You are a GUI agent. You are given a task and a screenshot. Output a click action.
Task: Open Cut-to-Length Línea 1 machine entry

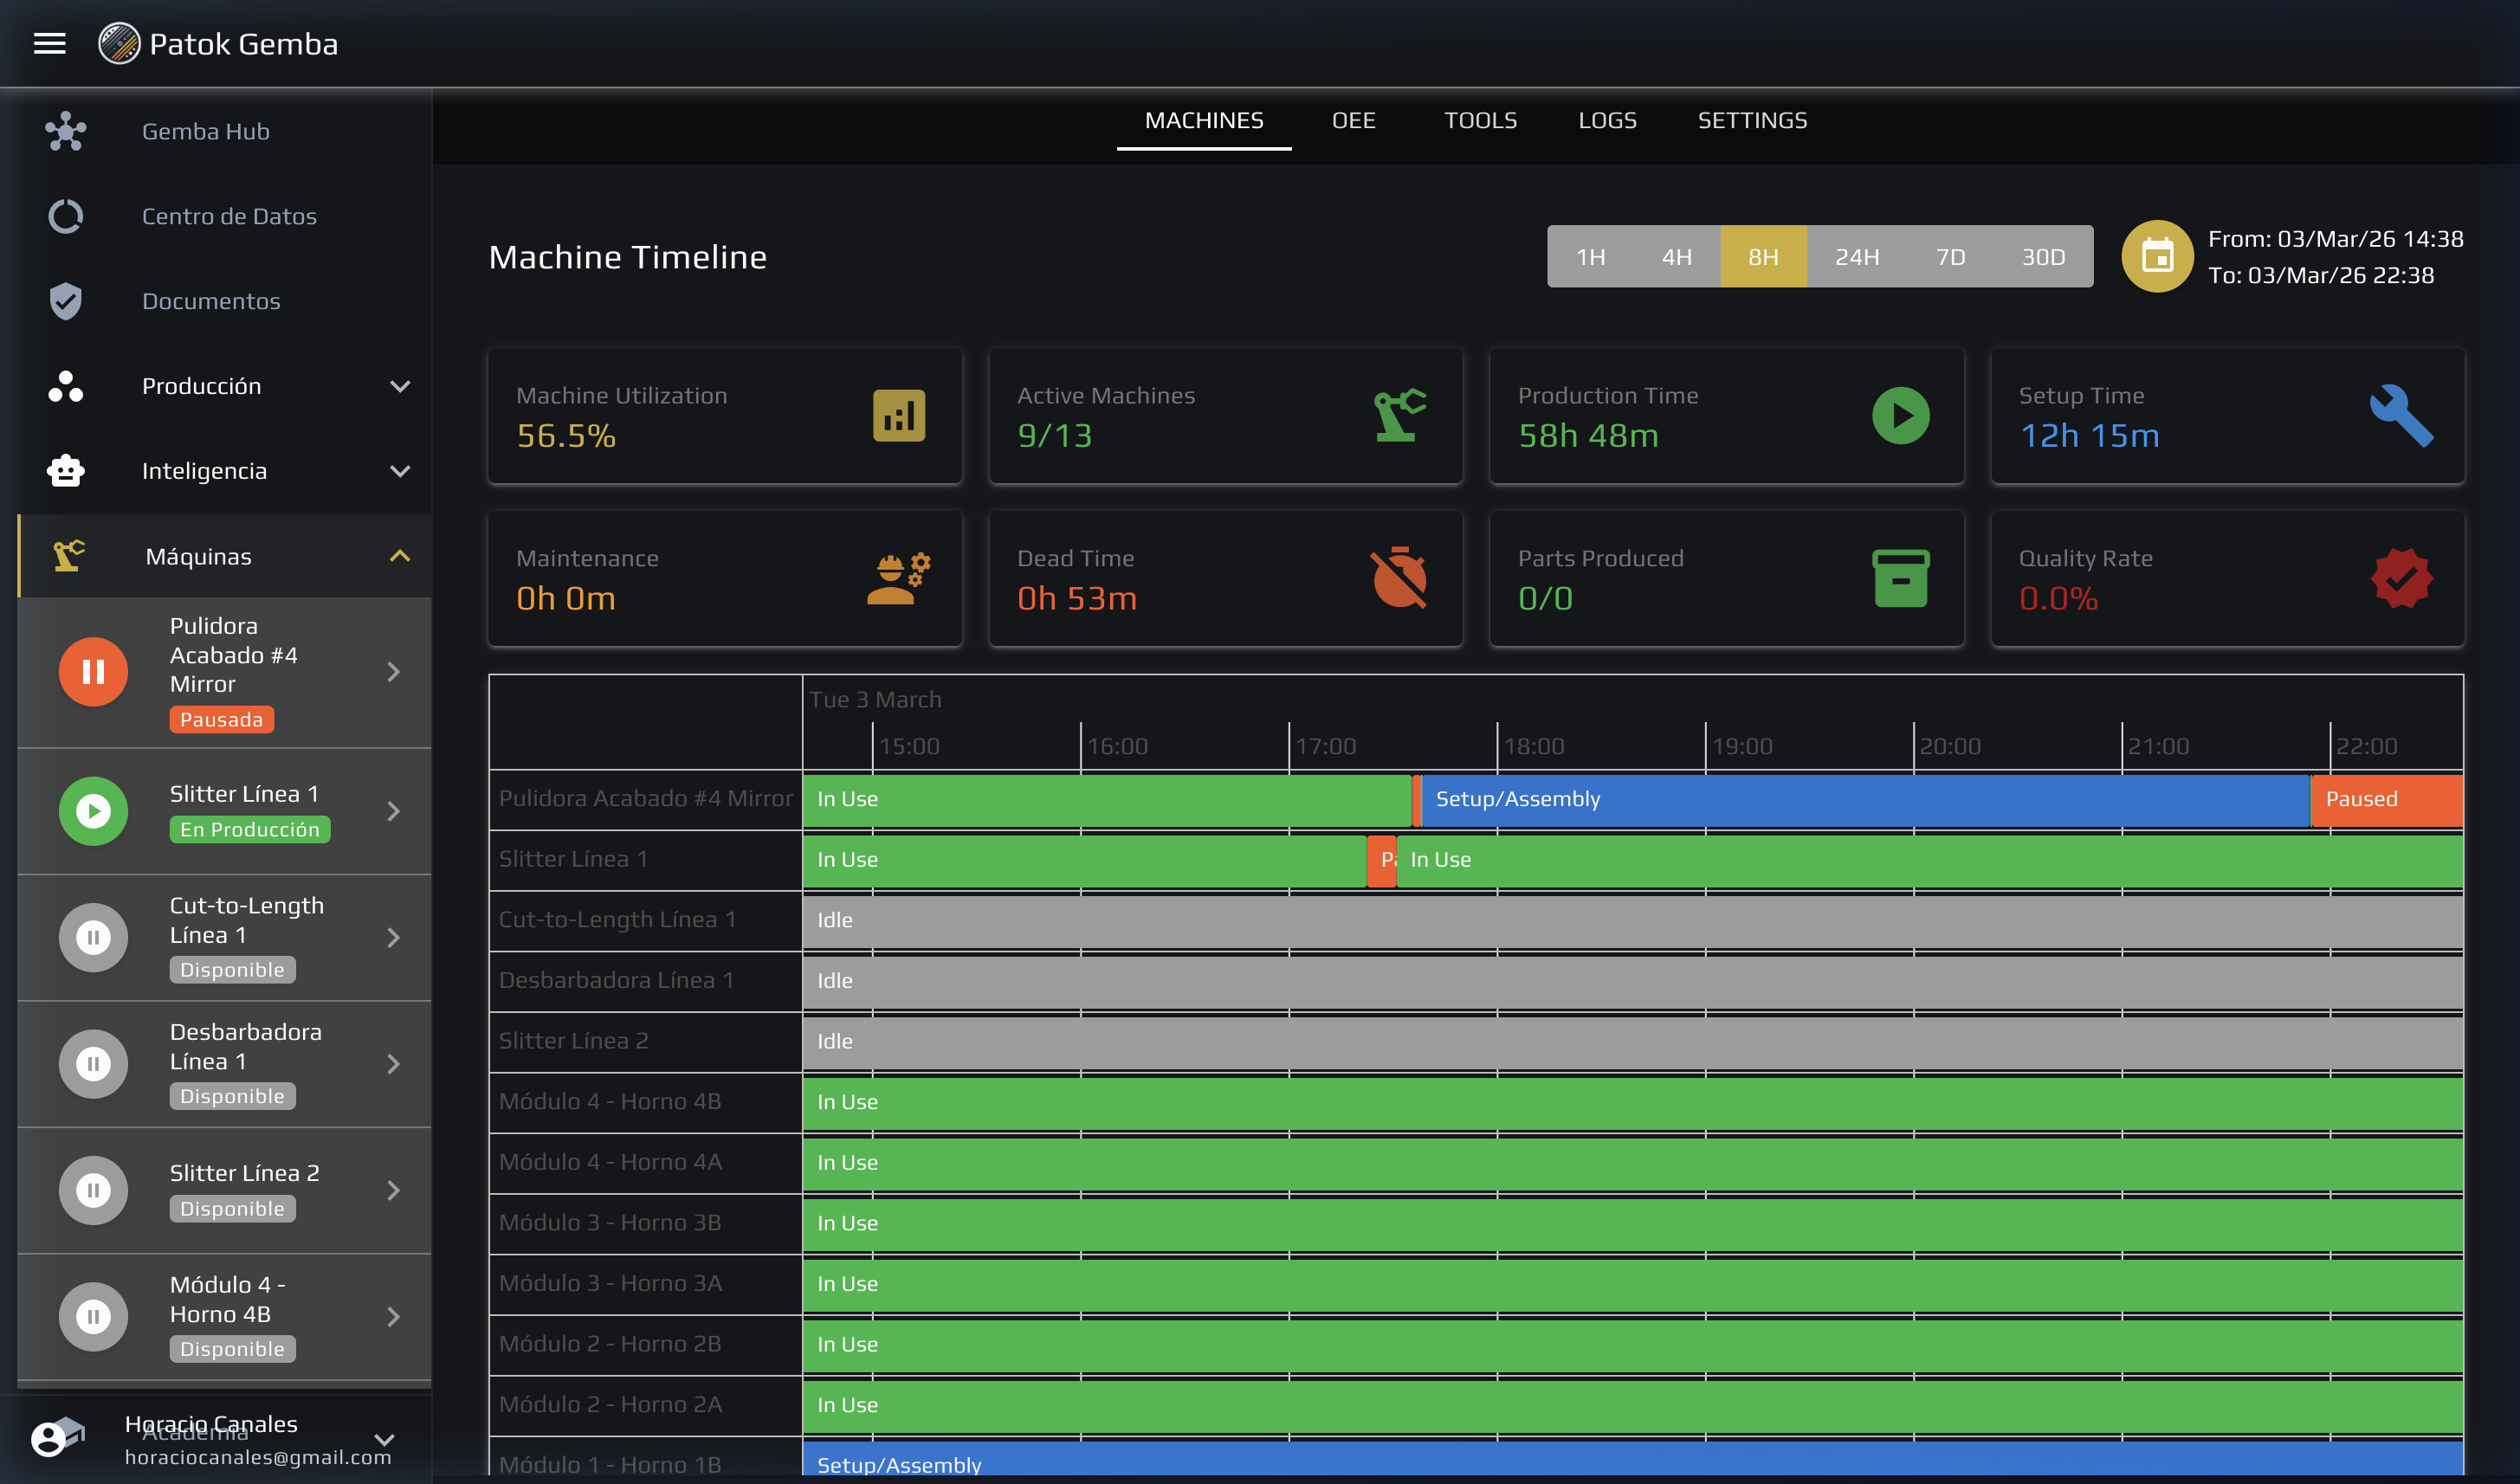pyautogui.click(x=245, y=937)
